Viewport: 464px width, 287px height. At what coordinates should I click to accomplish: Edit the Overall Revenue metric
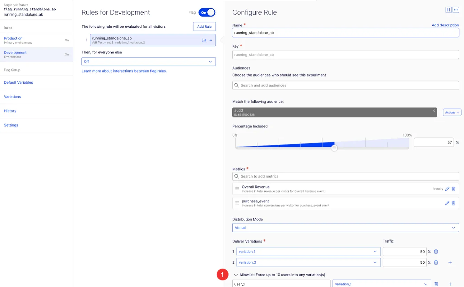[x=447, y=189]
